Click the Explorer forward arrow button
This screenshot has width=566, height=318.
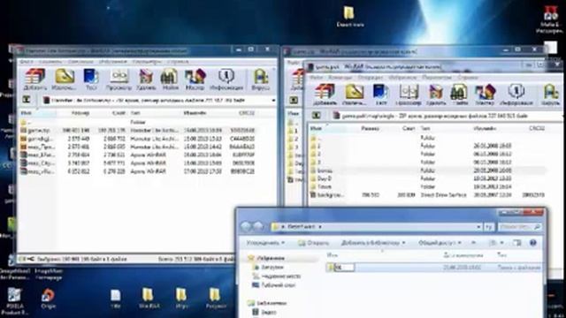258,226
